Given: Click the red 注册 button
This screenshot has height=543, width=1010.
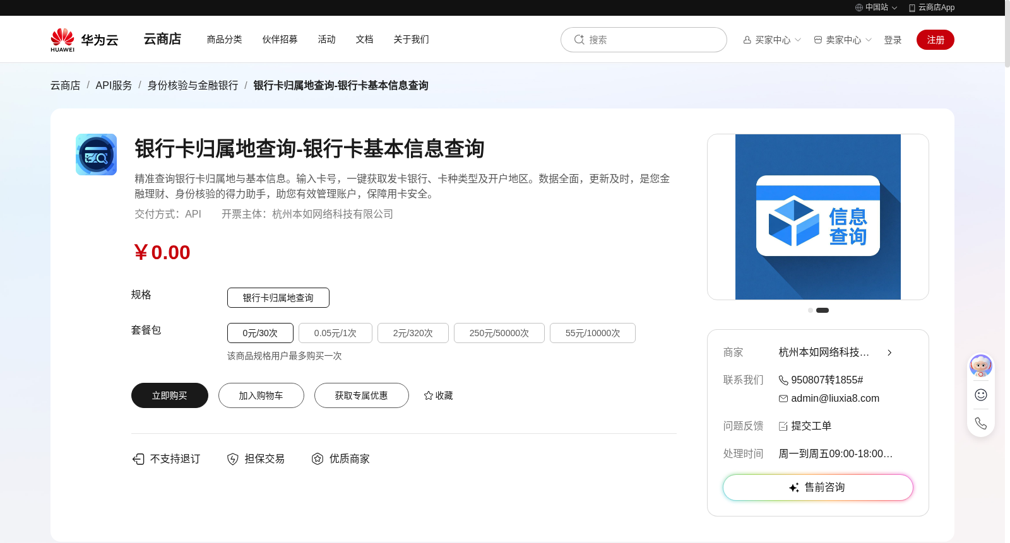Looking at the screenshot, I should [x=936, y=40].
